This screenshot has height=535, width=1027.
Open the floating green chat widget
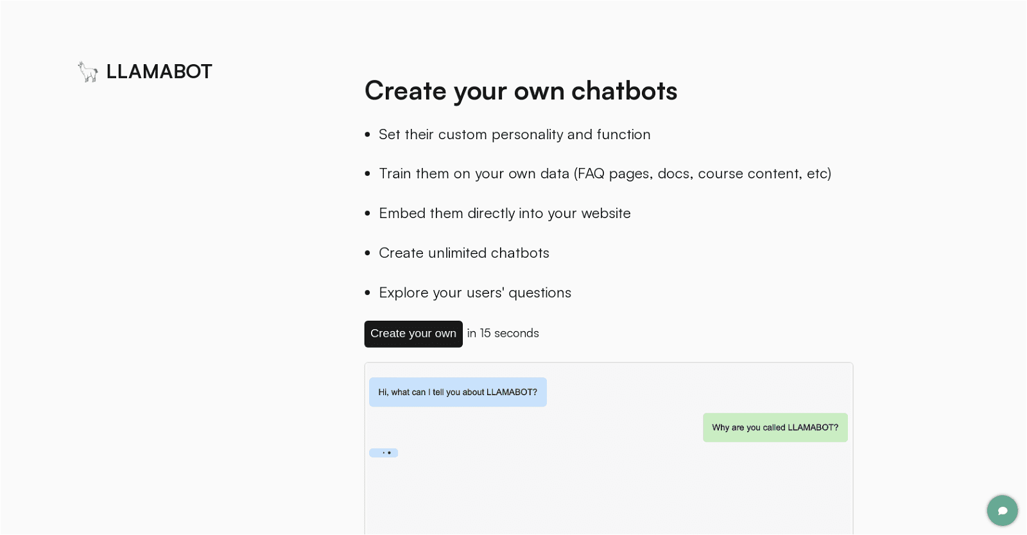click(1002, 511)
